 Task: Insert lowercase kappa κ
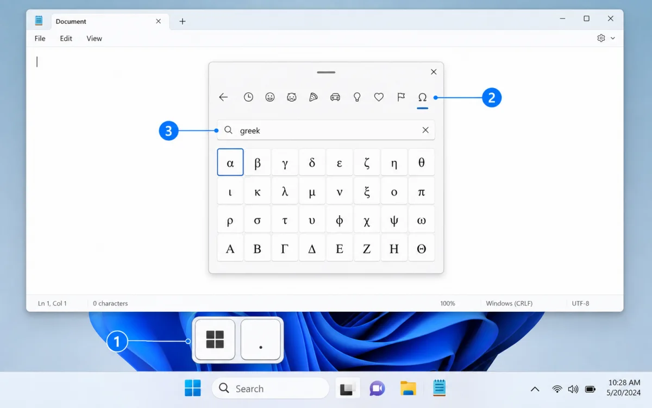(258, 191)
